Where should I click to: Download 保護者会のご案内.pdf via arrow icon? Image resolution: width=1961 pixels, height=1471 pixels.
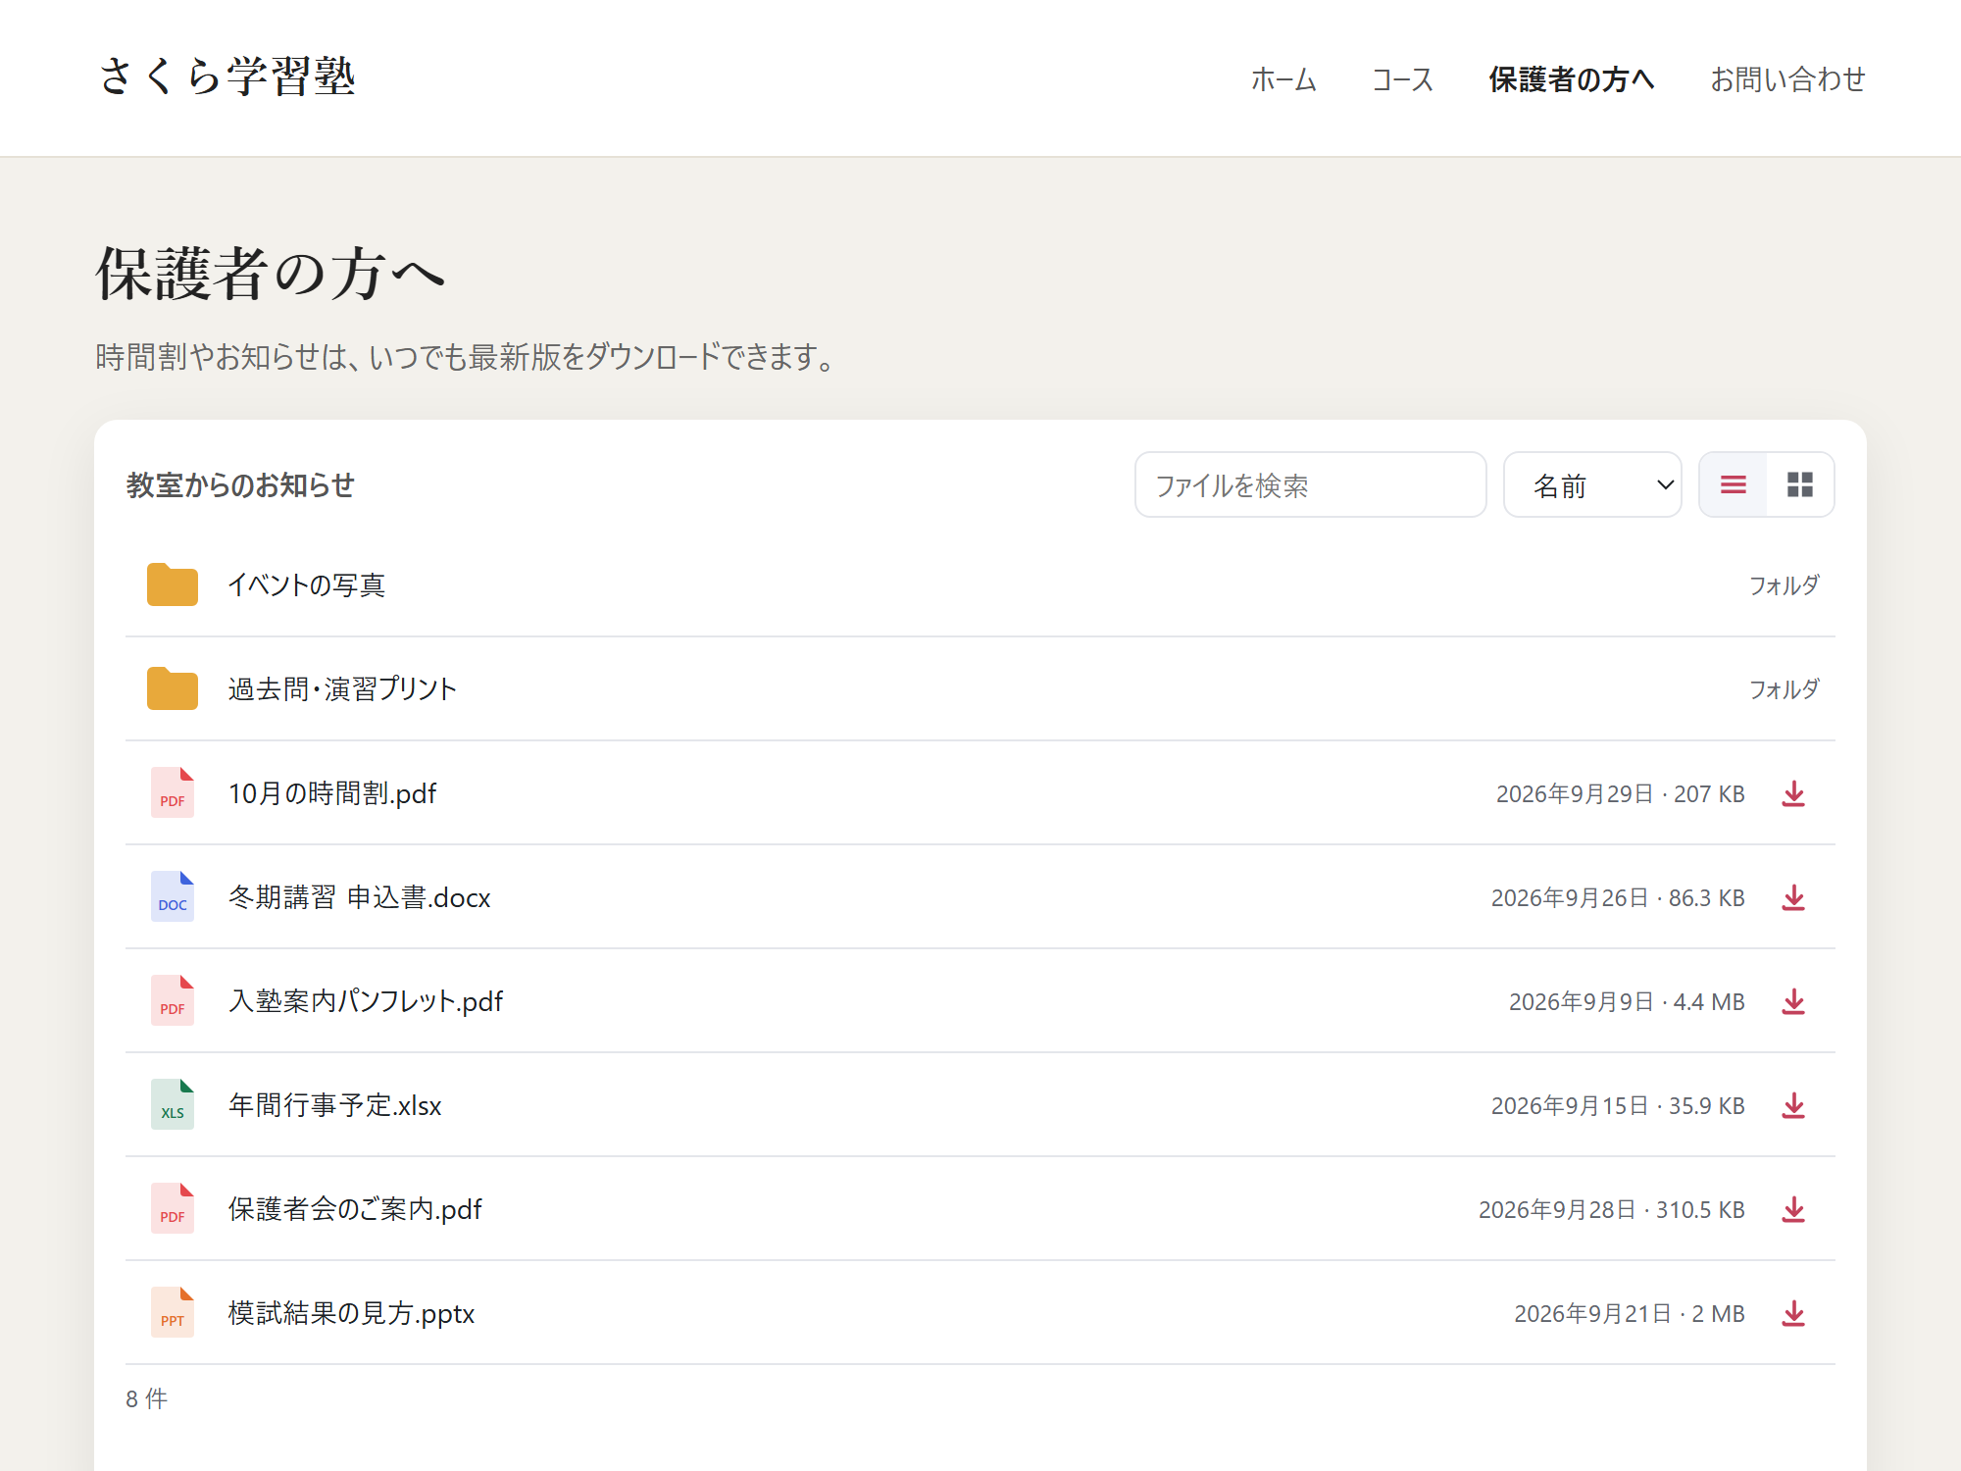pos(1793,1209)
